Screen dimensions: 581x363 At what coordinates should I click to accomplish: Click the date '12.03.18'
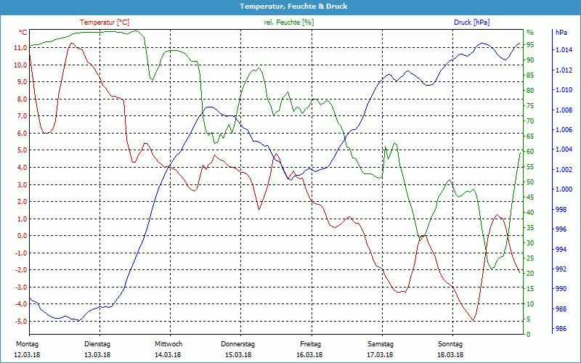pyautogui.click(x=27, y=355)
